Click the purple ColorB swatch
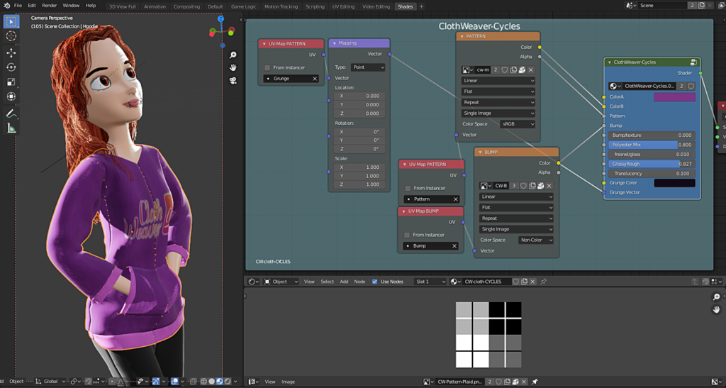The height and width of the screenshot is (388, 726). [x=674, y=97]
